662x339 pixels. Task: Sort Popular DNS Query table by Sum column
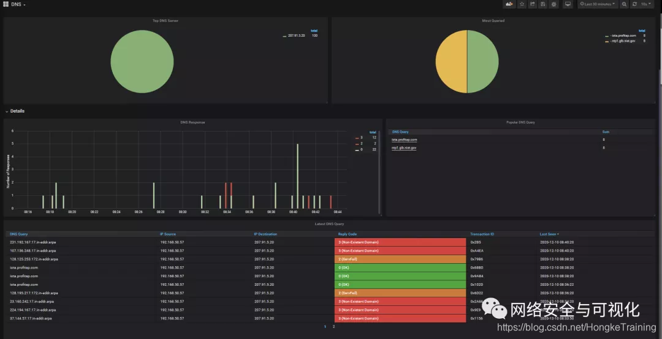(x=606, y=132)
